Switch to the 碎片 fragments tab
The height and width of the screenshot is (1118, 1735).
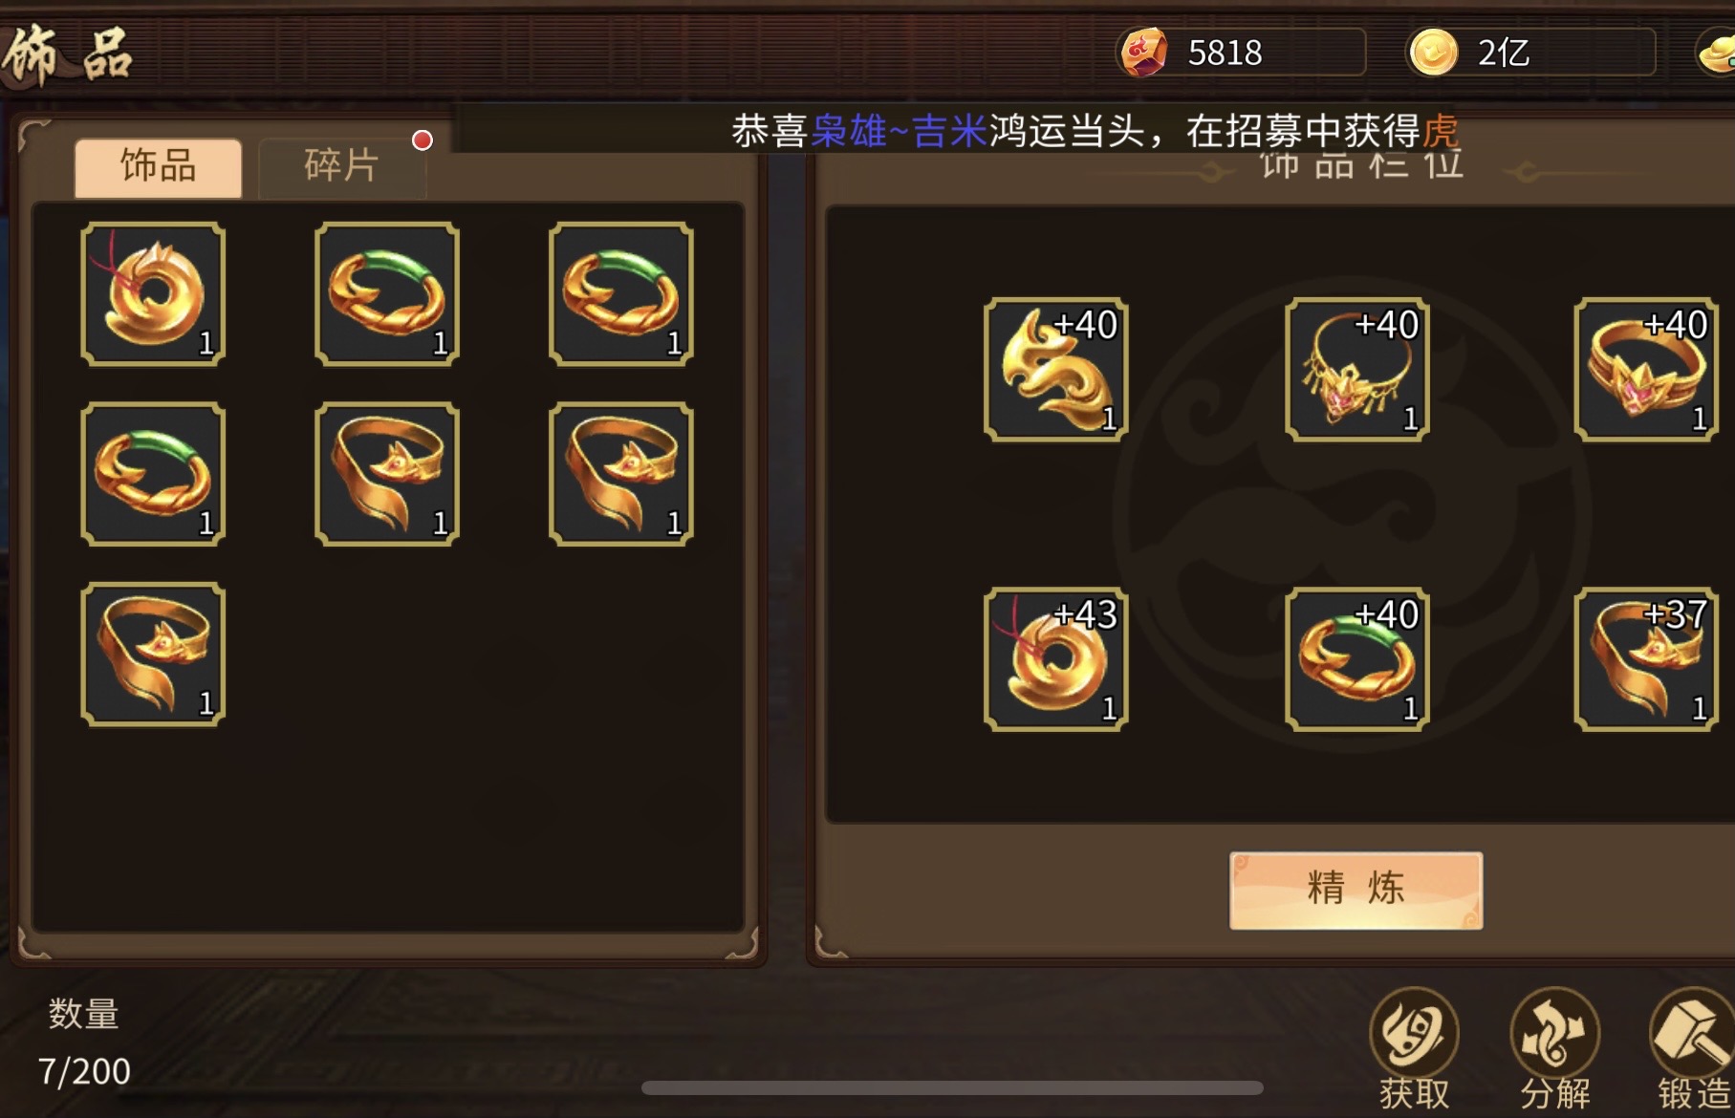point(342,167)
